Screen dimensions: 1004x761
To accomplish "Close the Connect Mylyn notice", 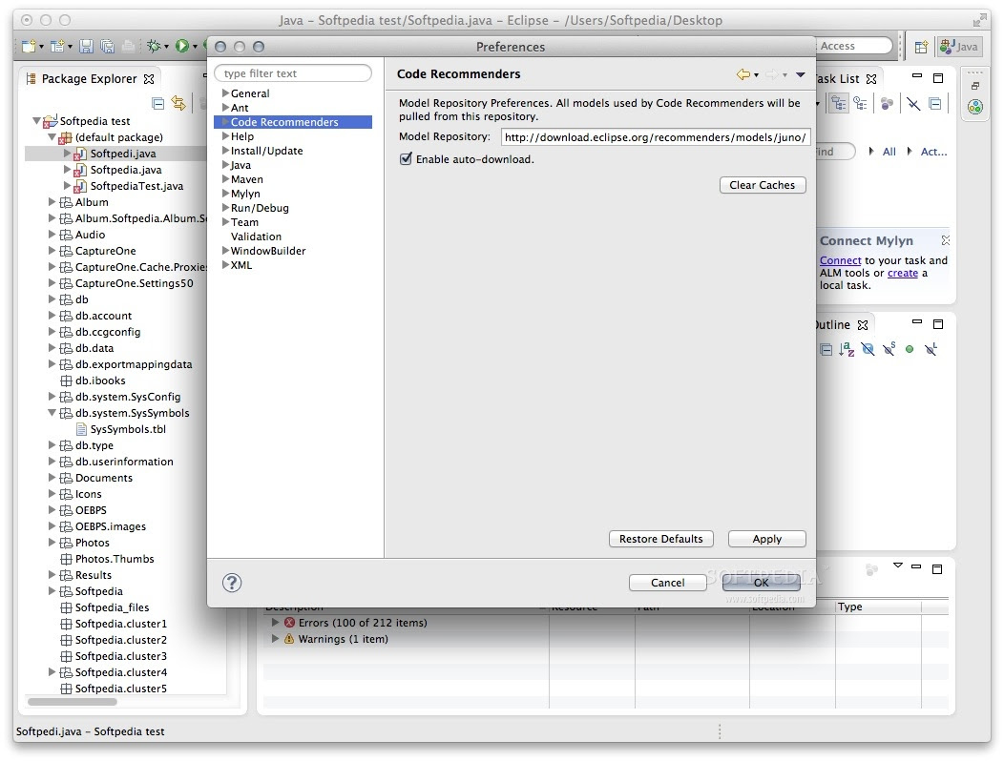I will 945,240.
